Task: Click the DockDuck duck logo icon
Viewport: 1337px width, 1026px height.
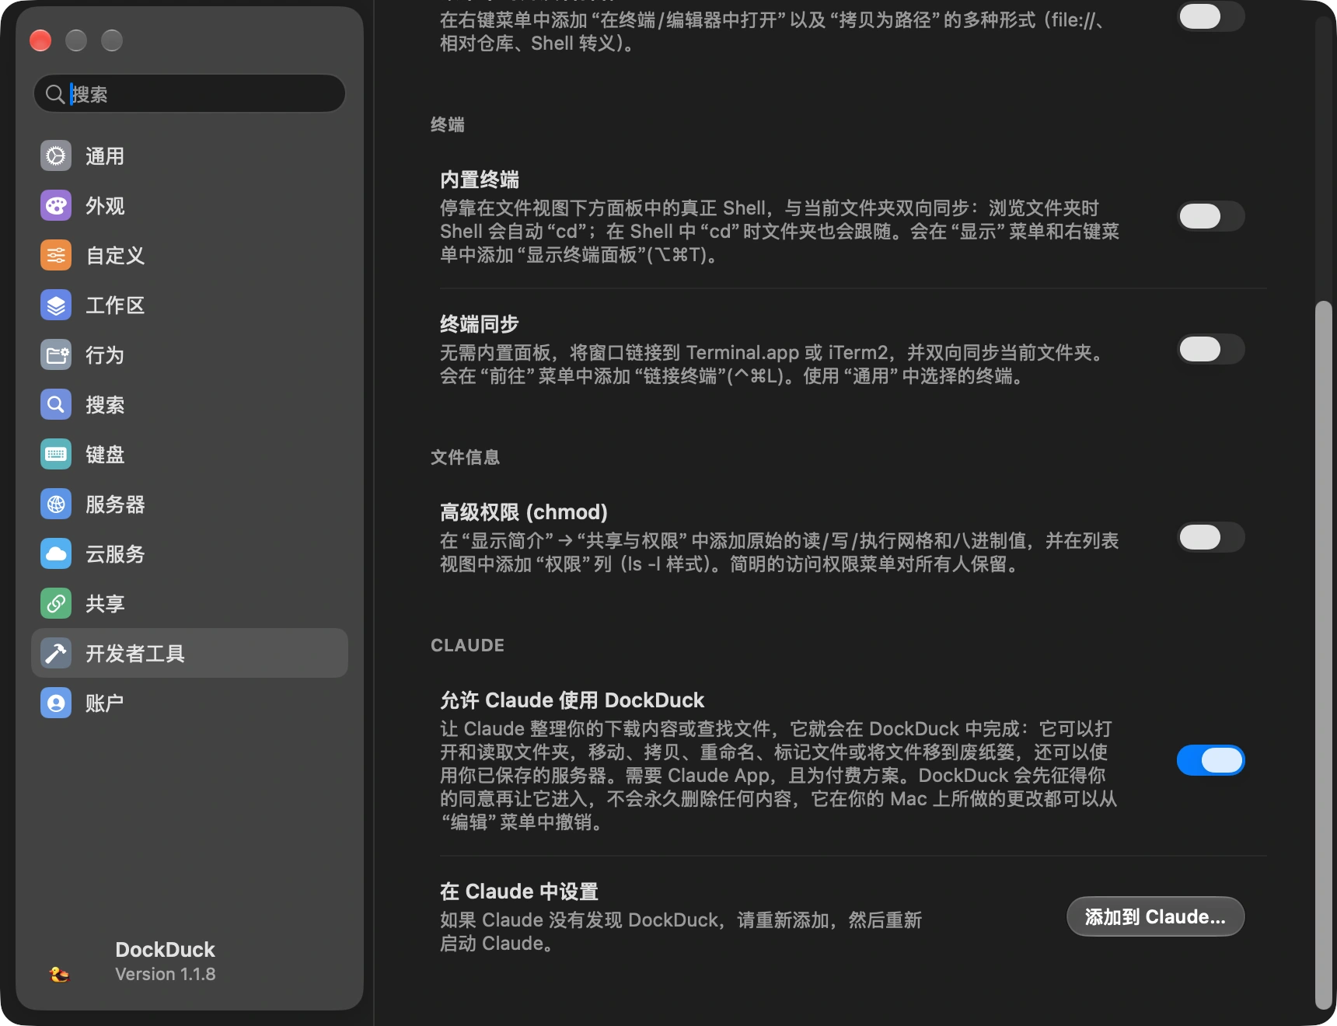Action: (59, 974)
